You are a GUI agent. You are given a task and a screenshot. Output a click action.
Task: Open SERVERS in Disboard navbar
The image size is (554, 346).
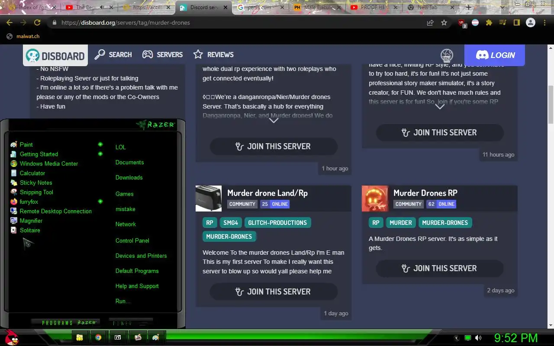point(163,54)
